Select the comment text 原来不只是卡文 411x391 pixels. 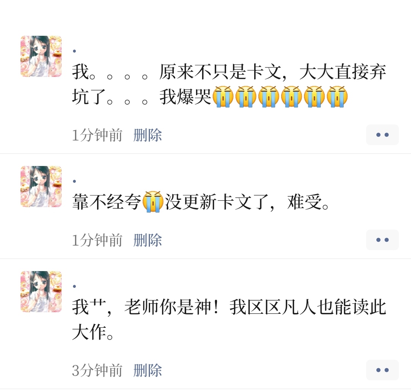220,72
